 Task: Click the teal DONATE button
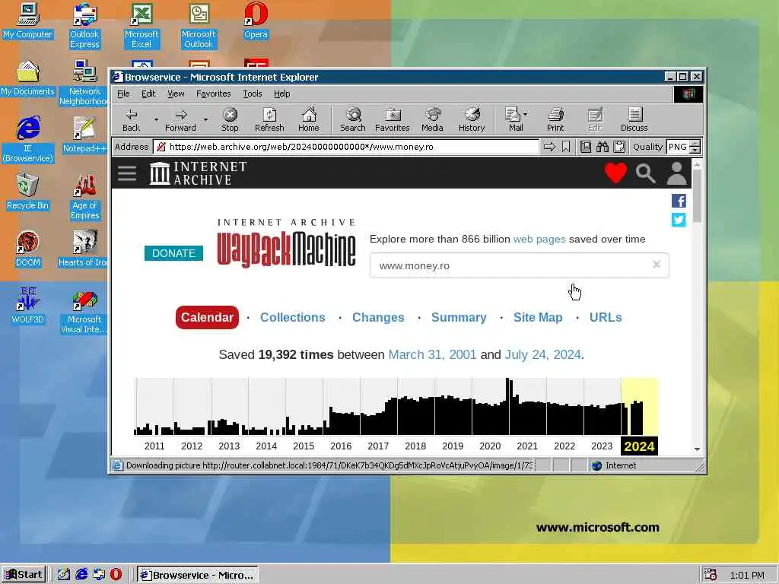coord(173,253)
